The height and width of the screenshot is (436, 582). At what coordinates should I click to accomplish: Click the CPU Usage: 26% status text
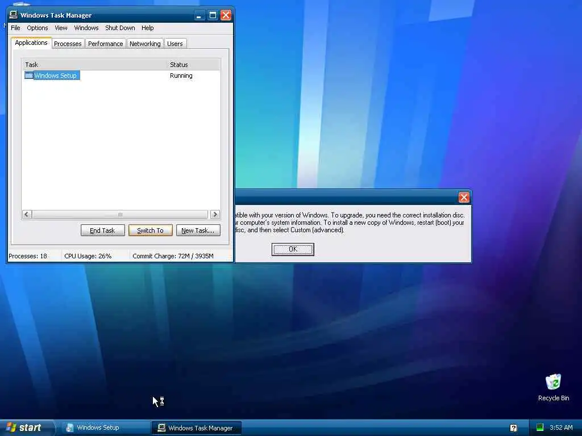(88, 256)
